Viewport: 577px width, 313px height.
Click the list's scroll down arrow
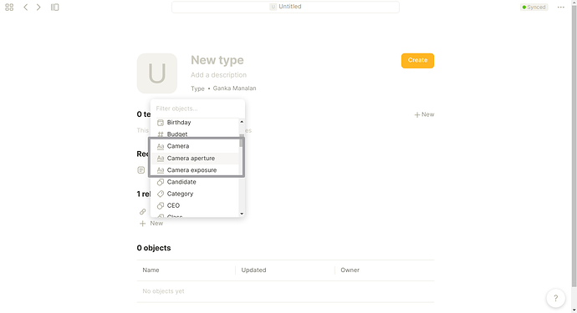click(242, 214)
